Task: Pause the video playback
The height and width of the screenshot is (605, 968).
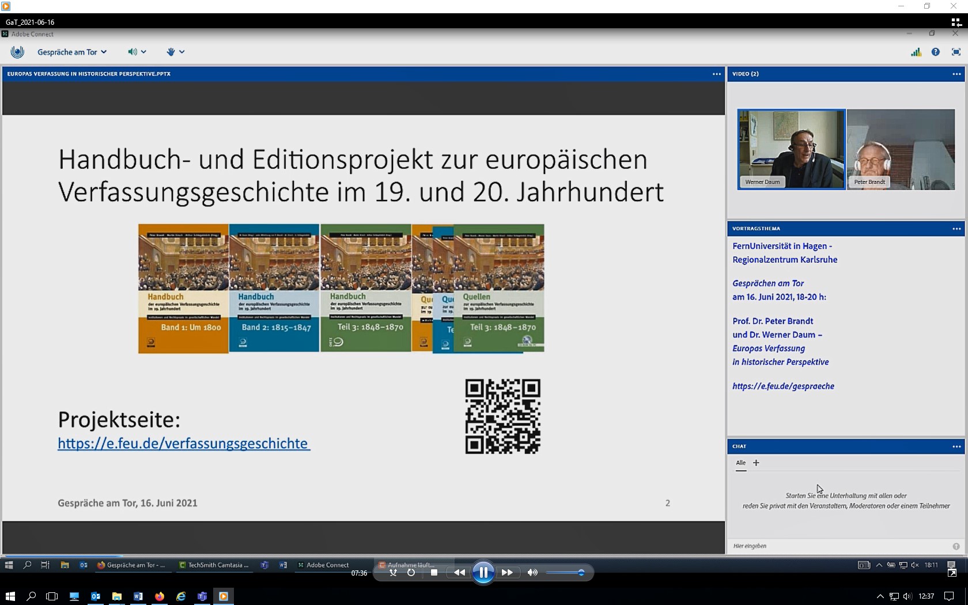Action: [483, 572]
